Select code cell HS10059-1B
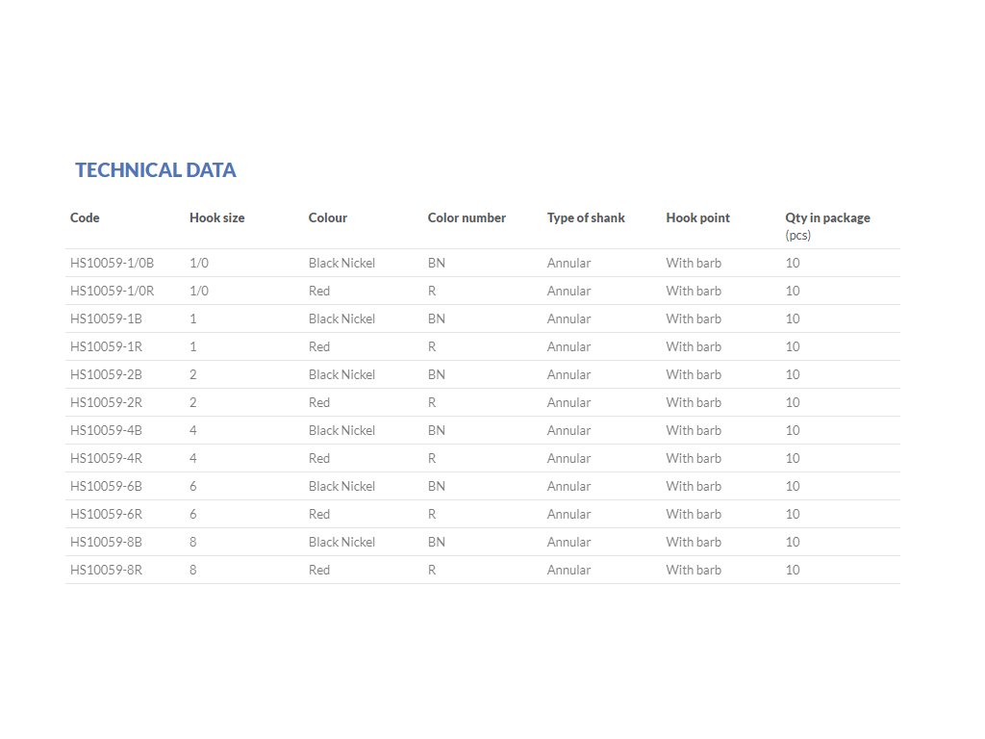Viewport: 985px width, 739px height. pos(106,319)
